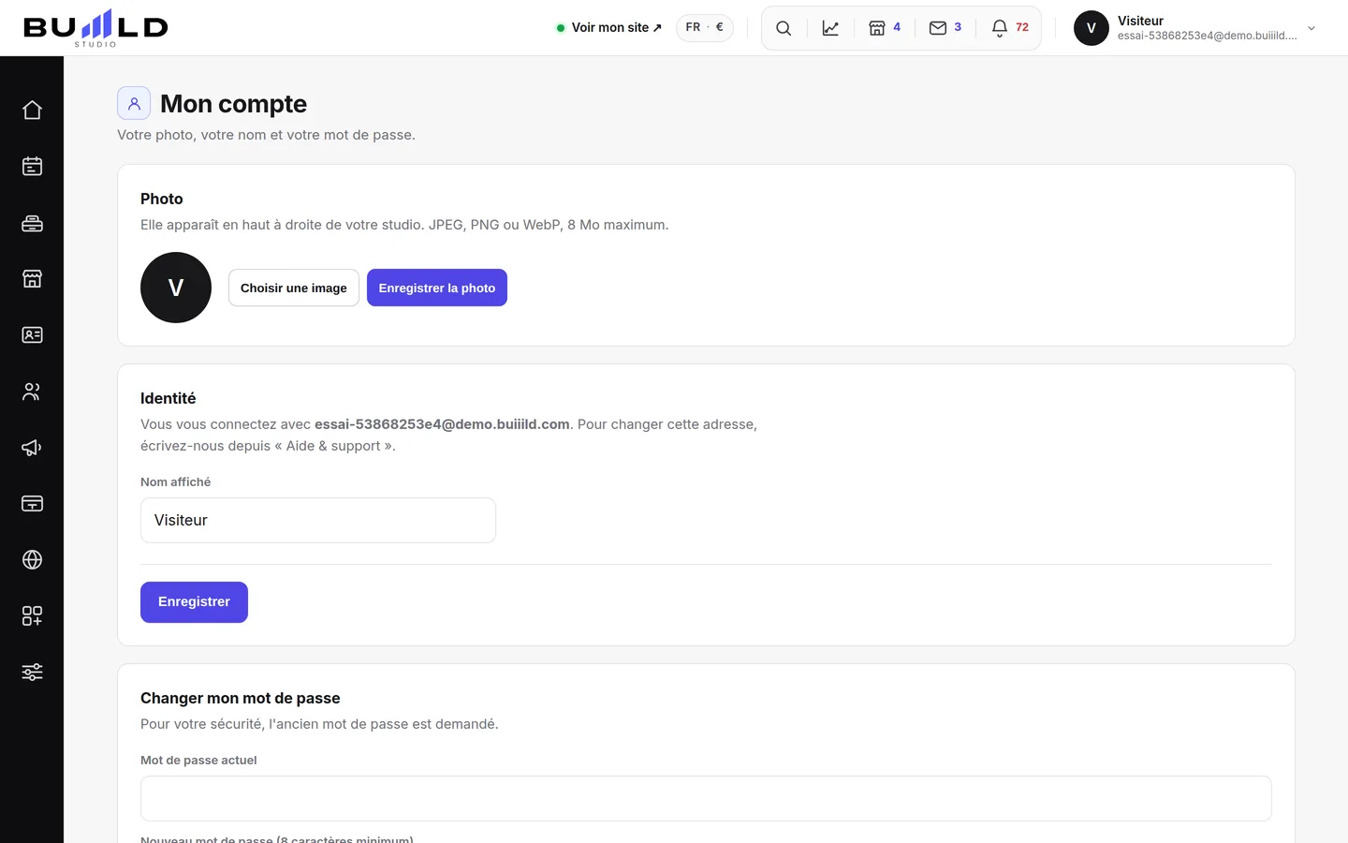This screenshot has width=1348, height=843.
Task: Focus the Mot de passe actuel field
Action: pos(706,799)
